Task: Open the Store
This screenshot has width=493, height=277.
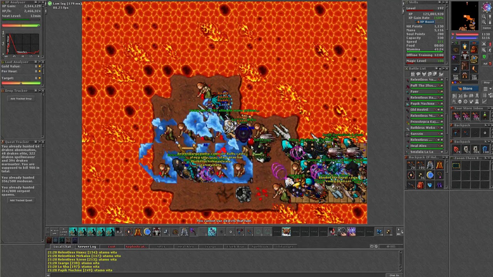Action: (465, 88)
